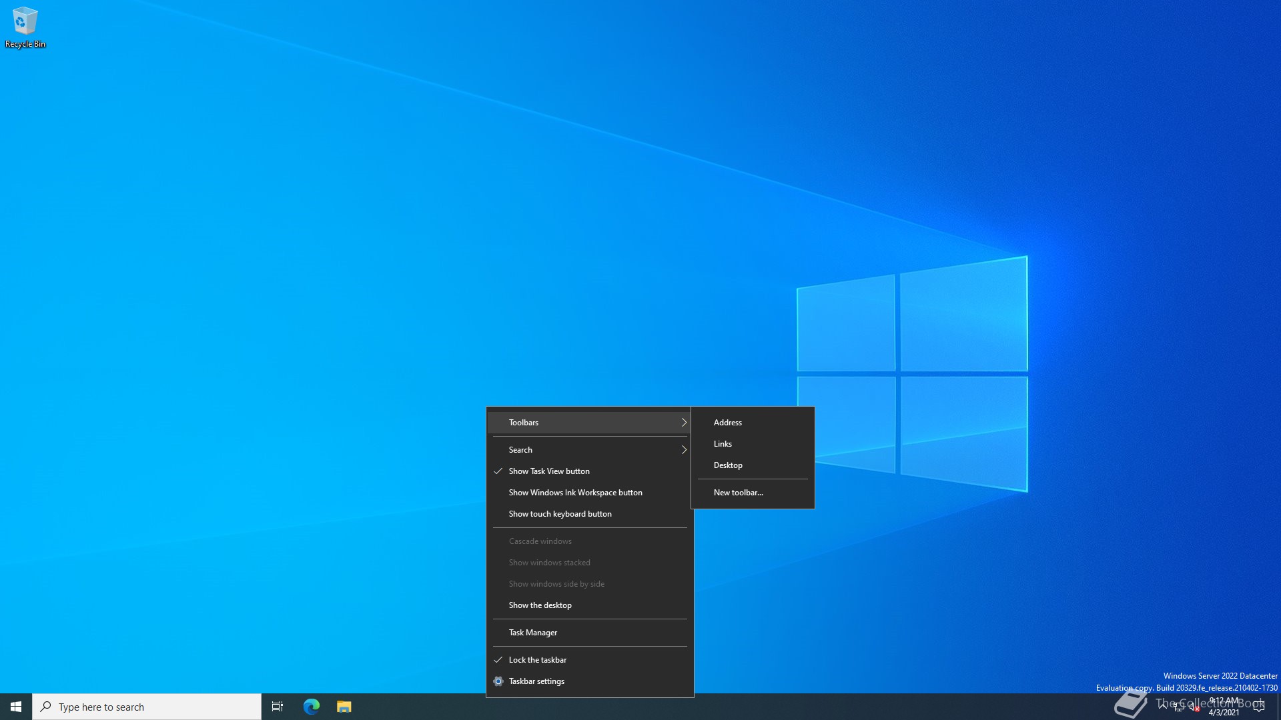Viewport: 1281px width, 720px height.
Task: Expand the Toolbars submenu arrow
Action: click(684, 423)
